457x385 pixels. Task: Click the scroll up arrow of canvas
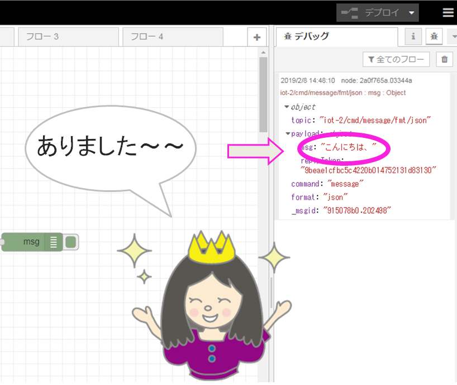click(263, 52)
